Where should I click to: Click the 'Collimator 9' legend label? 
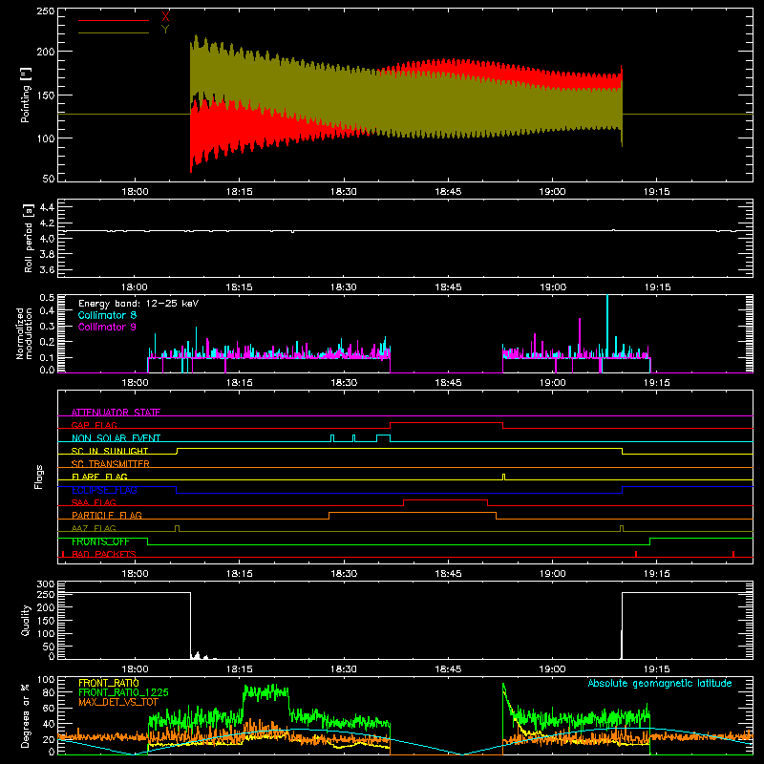pos(107,327)
